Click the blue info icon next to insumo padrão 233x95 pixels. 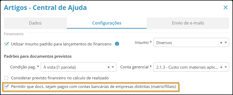coord(117,44)
